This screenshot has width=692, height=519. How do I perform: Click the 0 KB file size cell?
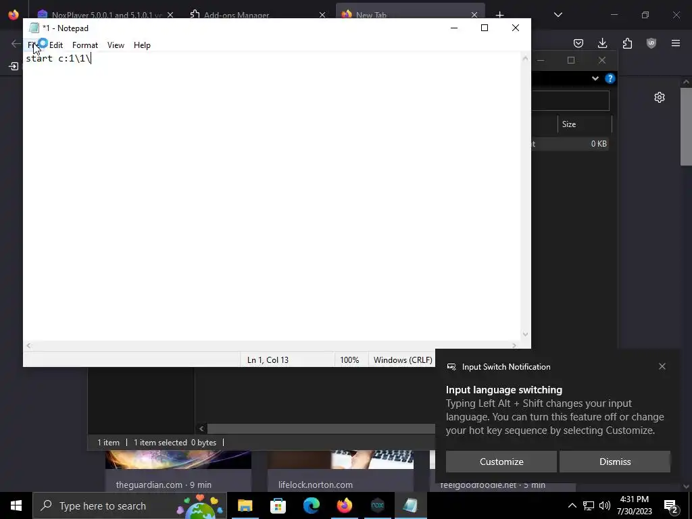(x=599, y=144)
